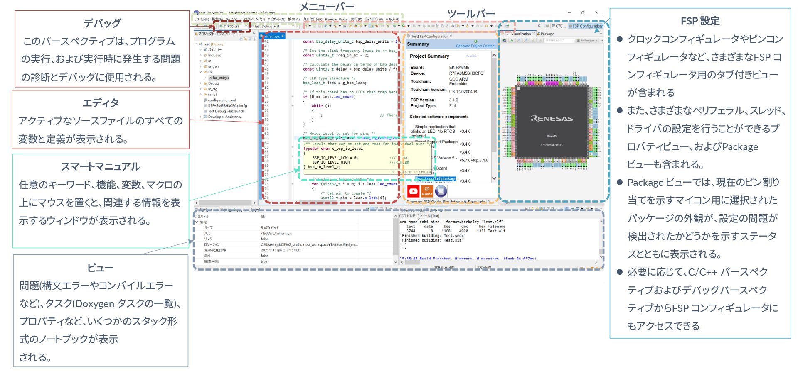Collapse the src folder in project explorer
This screenshot has height=371, width=798.
[x=201, y=72]
